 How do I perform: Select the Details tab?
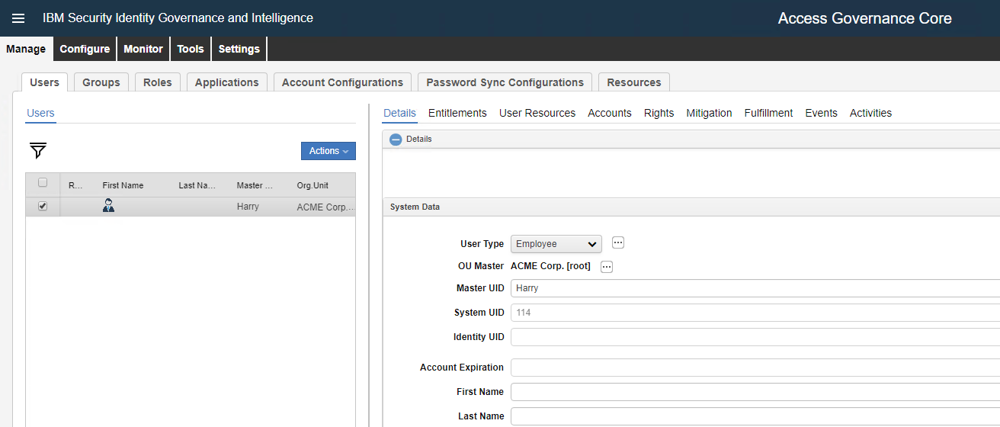pos(399,113)
